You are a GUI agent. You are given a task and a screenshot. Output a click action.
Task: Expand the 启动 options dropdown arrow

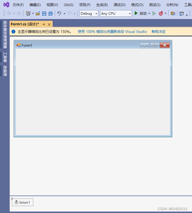point(149,14)
